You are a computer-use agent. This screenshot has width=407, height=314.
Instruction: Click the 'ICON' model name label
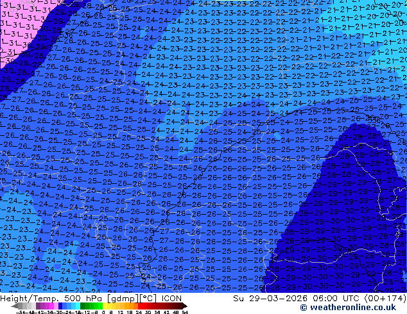171,299
